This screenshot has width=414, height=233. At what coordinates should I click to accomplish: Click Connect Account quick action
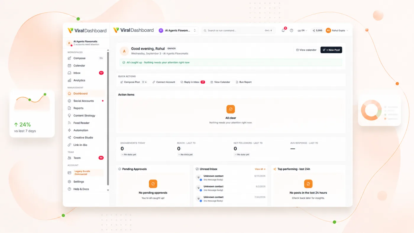tap(164, 82)
